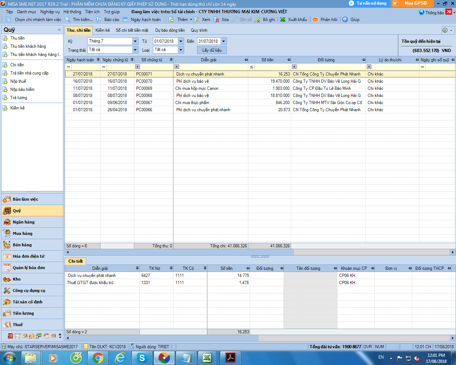Toggle pin on Số chứng từ column

point(171,60)
